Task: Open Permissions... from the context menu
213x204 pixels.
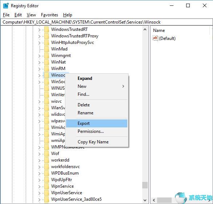Action: tap(97, 131)
